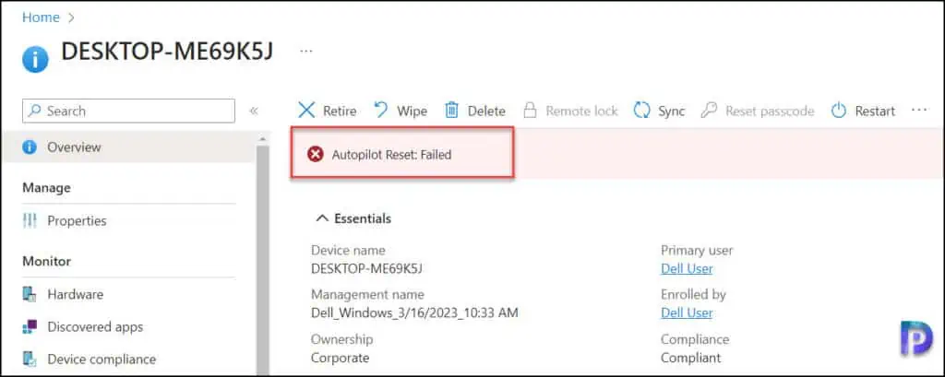Click the breadcrumb chevron after Home

point(71,18)
